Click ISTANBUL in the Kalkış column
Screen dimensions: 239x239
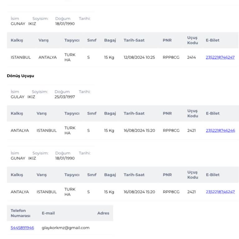[21, 57]
